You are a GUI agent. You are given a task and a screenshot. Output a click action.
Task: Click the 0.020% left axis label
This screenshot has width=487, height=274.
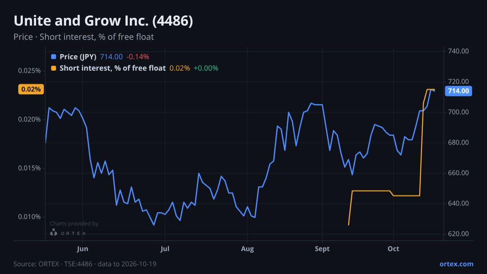pyautogui.click(x=29, y=119)
